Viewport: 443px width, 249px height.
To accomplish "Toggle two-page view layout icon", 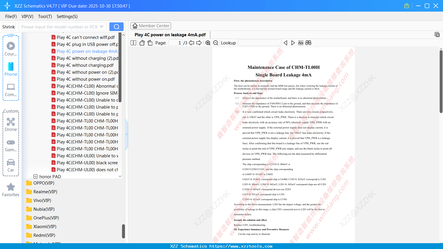I will pyautogui.click(x=134, y=43).
